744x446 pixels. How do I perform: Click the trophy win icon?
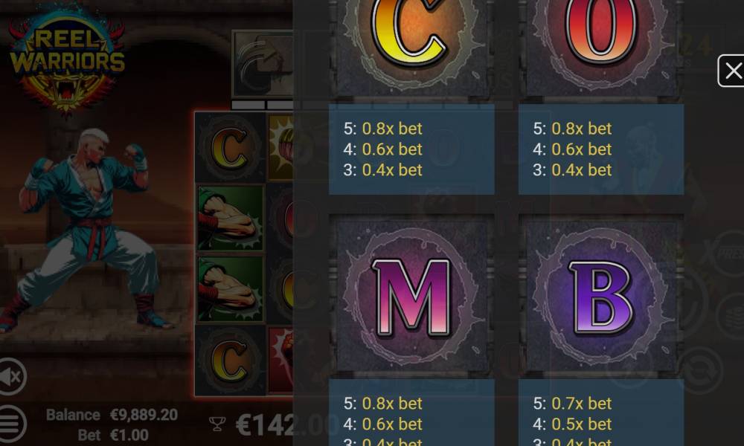coord(217,424)
